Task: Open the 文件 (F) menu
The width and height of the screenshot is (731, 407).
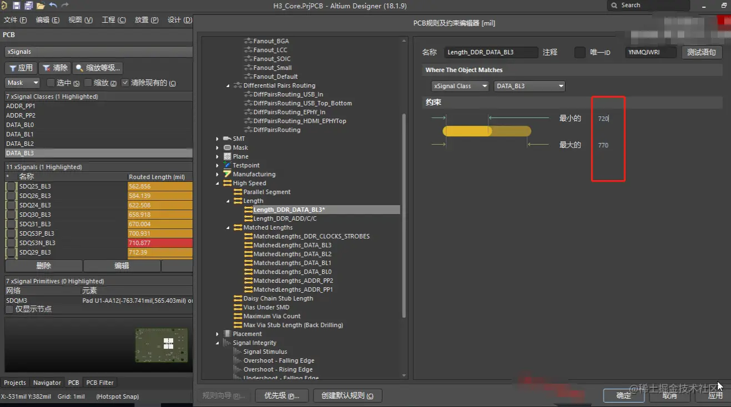Action: point(15,20)
